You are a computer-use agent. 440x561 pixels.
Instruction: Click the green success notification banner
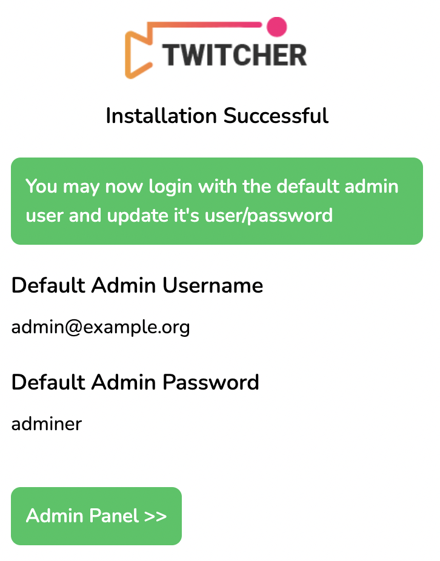(217, 201)
